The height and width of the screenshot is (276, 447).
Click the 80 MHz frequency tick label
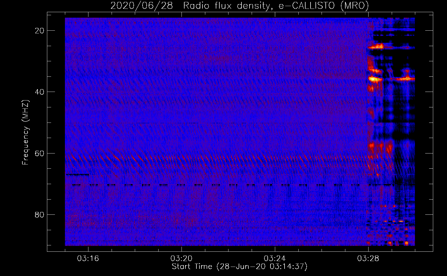[40, 215]
